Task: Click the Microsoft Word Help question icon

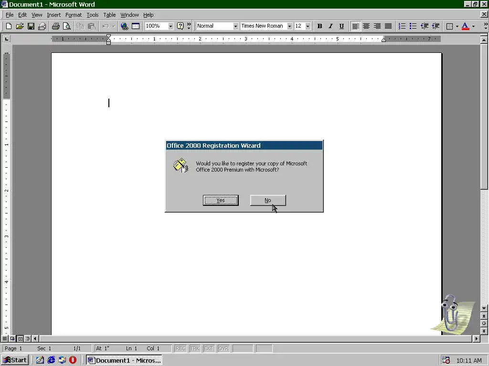Action: click(x=180, y=26)
